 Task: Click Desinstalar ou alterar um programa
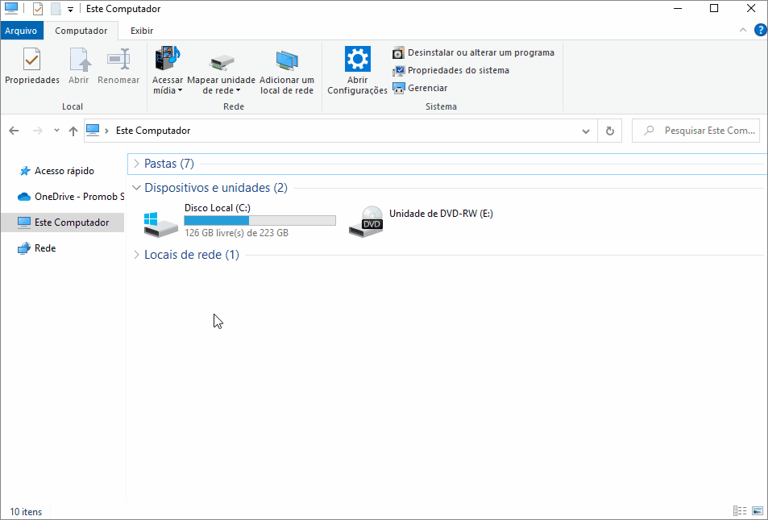(474, 52)
